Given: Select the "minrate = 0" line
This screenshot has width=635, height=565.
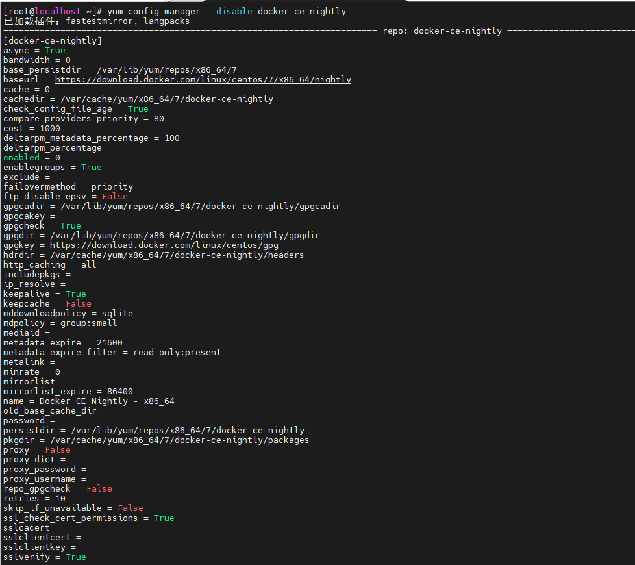Looking at the screenshot, I should (x=32, y=372).
